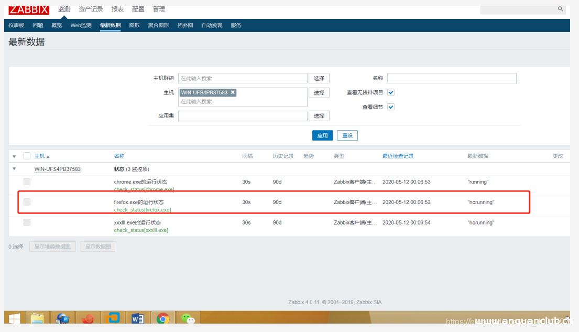Click the blue 应用 button
Screen dimensions: 579x332
[x=322, y=135]
